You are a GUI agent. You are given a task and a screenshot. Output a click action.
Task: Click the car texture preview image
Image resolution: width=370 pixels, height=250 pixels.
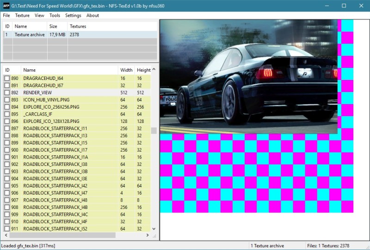[249, 77]
